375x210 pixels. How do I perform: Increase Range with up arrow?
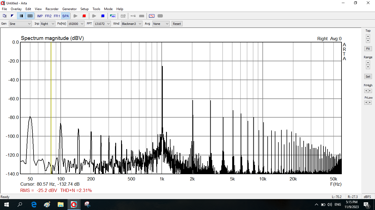pyautogui.click(x=368, y=62)
